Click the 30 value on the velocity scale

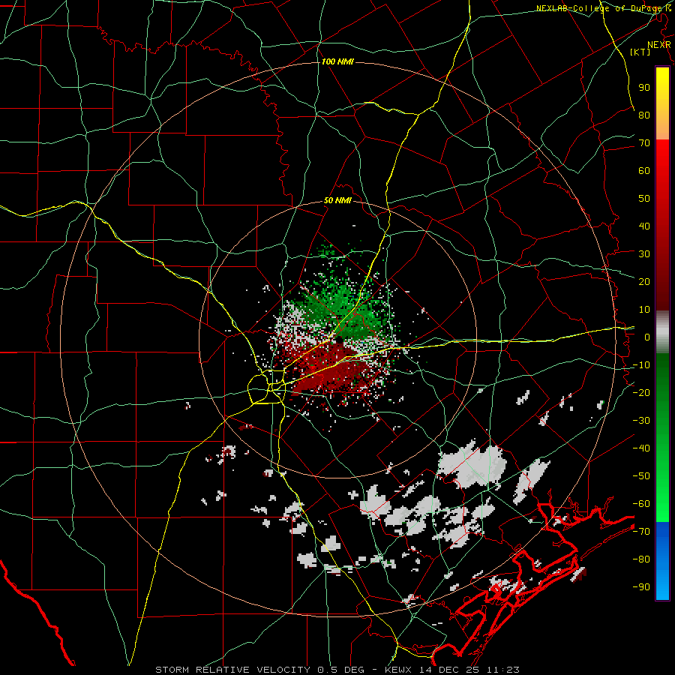644,254
